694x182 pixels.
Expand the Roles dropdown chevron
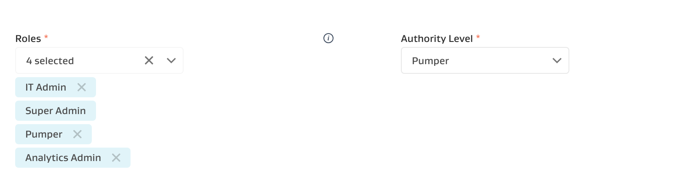[171, 61]
